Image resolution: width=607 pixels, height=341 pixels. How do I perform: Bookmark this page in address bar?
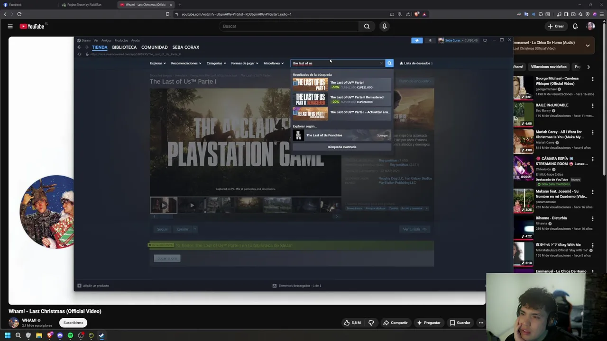click(167, 14)
